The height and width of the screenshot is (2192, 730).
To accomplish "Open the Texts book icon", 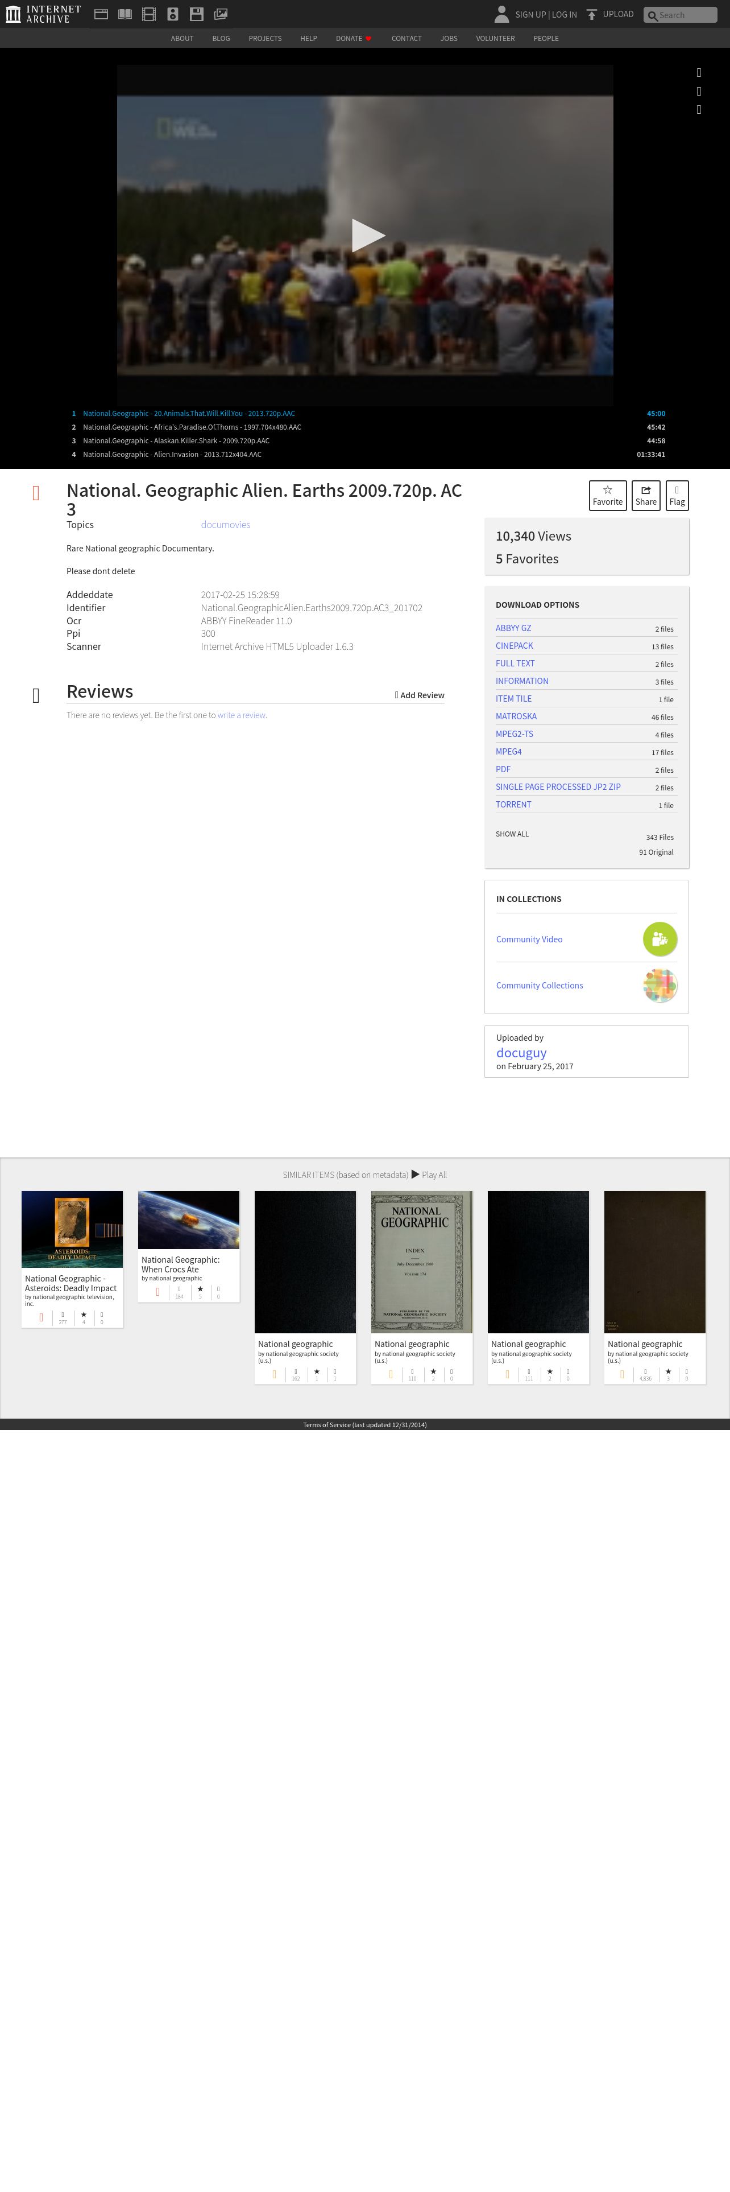I will click(x=125, y=14).
